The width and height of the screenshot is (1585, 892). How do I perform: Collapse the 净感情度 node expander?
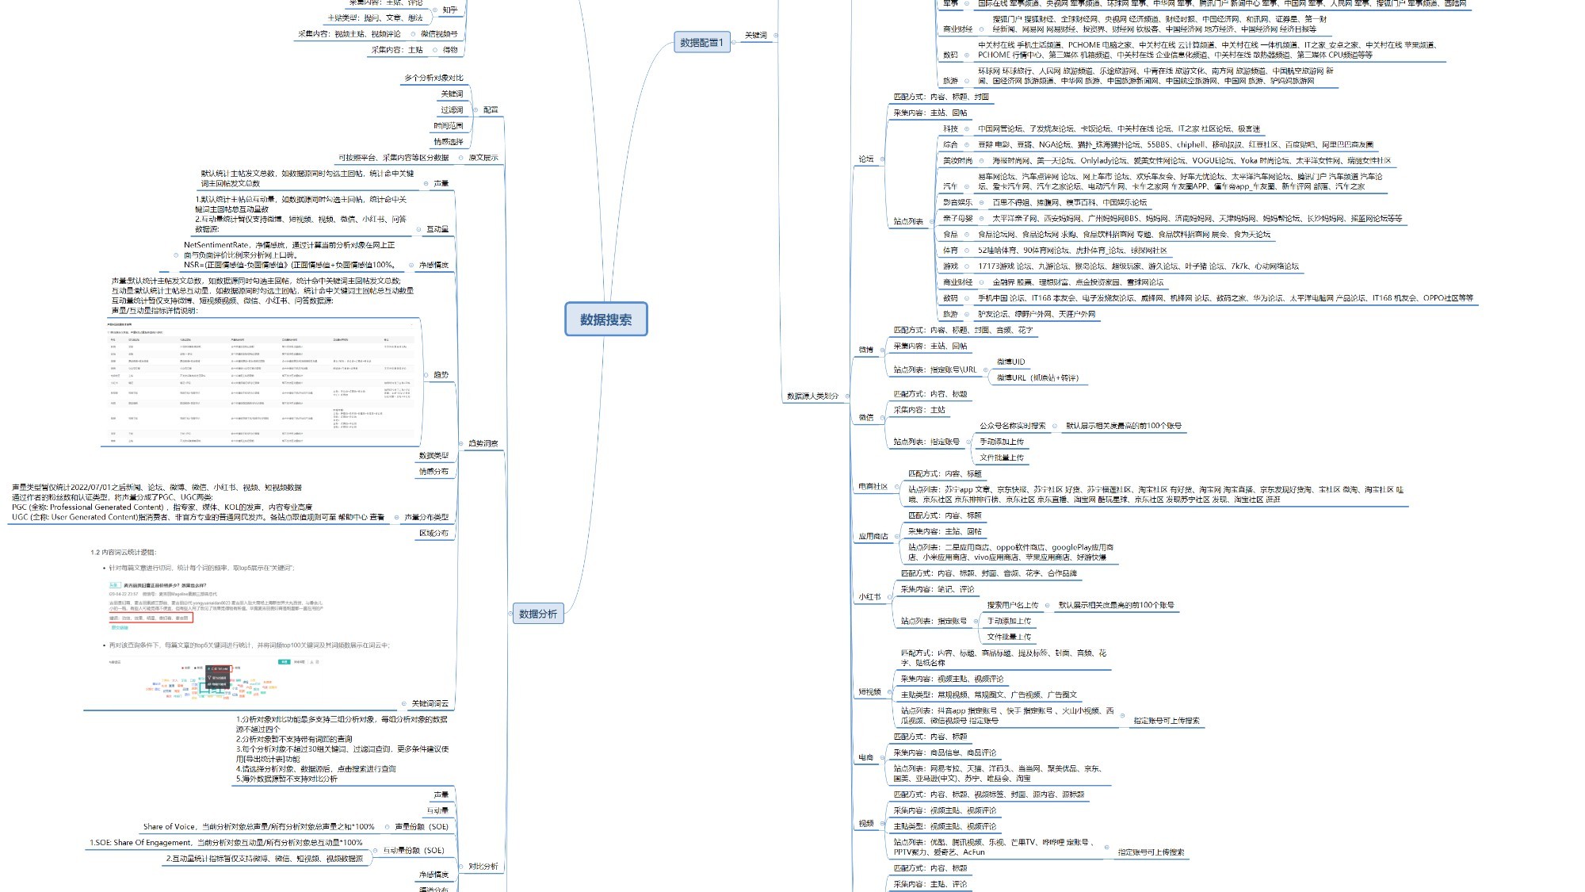411,265
